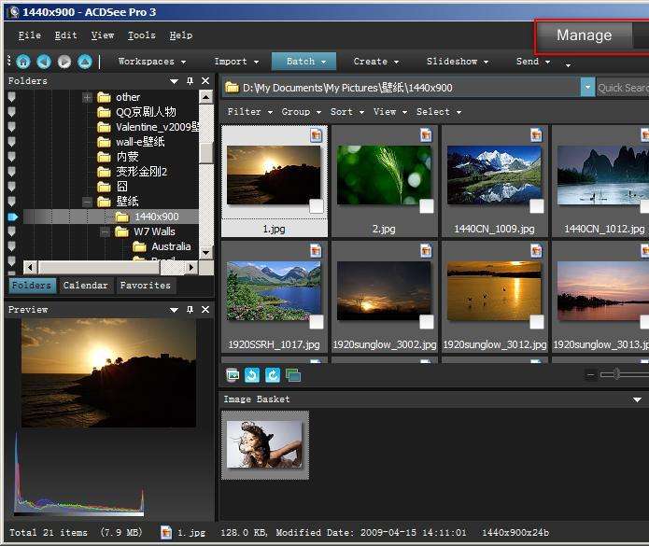Click the rotate right icon

click(x=273, y=375)
